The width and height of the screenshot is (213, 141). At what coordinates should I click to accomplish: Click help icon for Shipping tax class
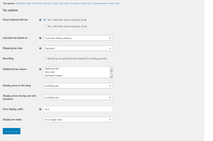40,48
